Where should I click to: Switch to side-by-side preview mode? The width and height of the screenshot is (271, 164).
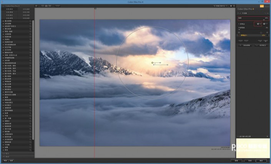coord(50,6)
